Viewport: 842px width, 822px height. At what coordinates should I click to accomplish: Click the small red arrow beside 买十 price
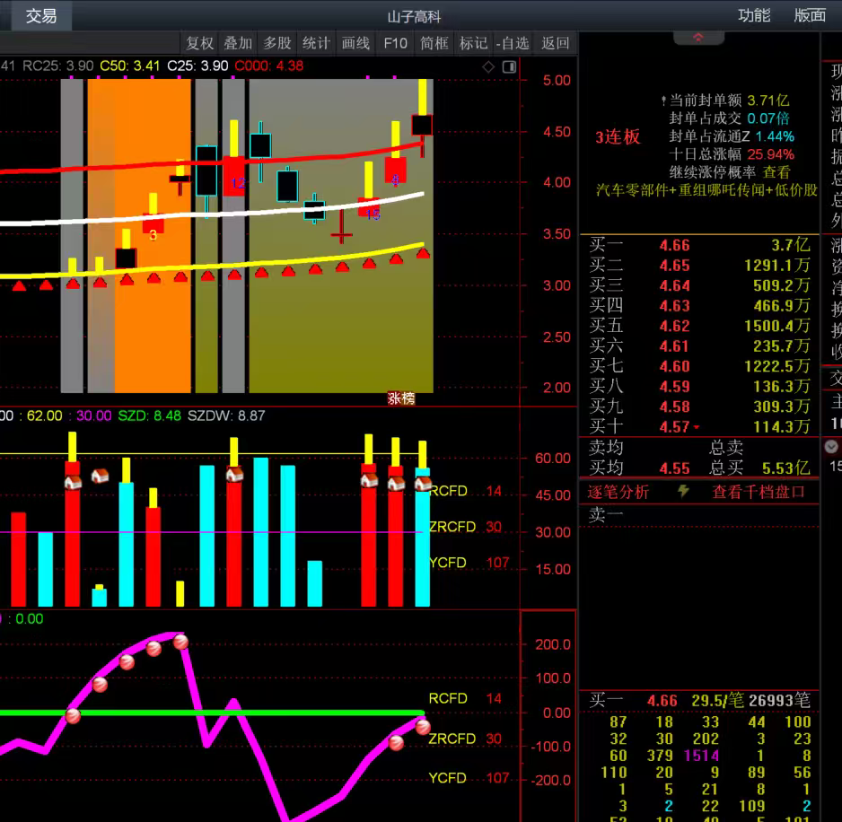tap(697, 428)
